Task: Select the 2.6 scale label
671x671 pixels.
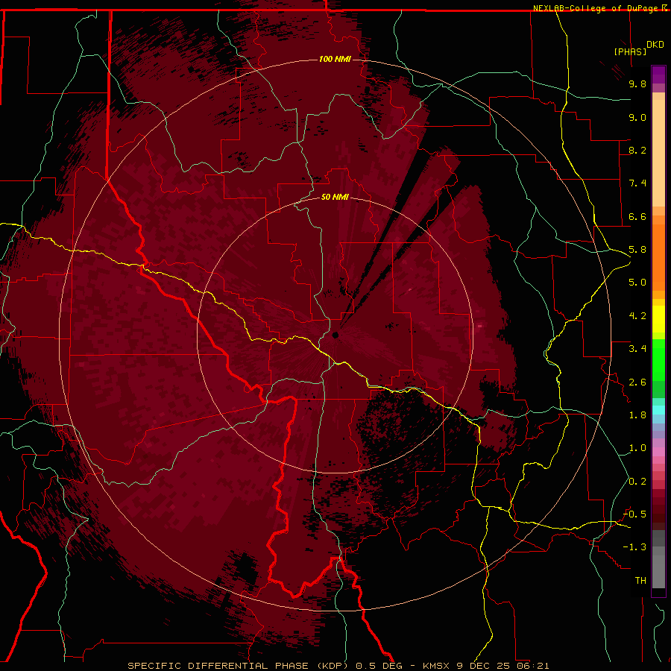Action: [x=637, y=382]
